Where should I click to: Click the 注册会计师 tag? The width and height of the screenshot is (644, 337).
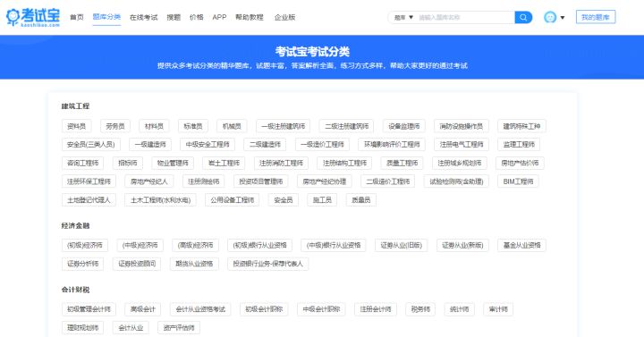[376, 309]
